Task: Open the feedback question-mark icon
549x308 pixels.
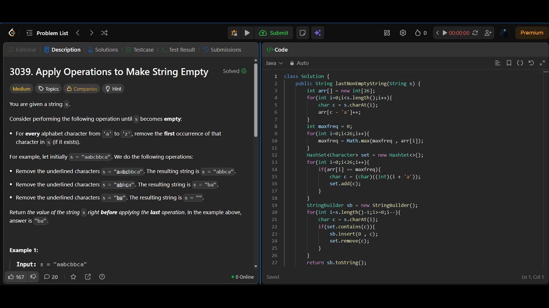Action: tap(102, 277)
